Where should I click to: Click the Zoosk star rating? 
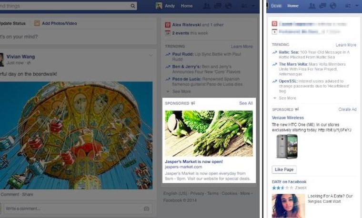coord(282,188)
